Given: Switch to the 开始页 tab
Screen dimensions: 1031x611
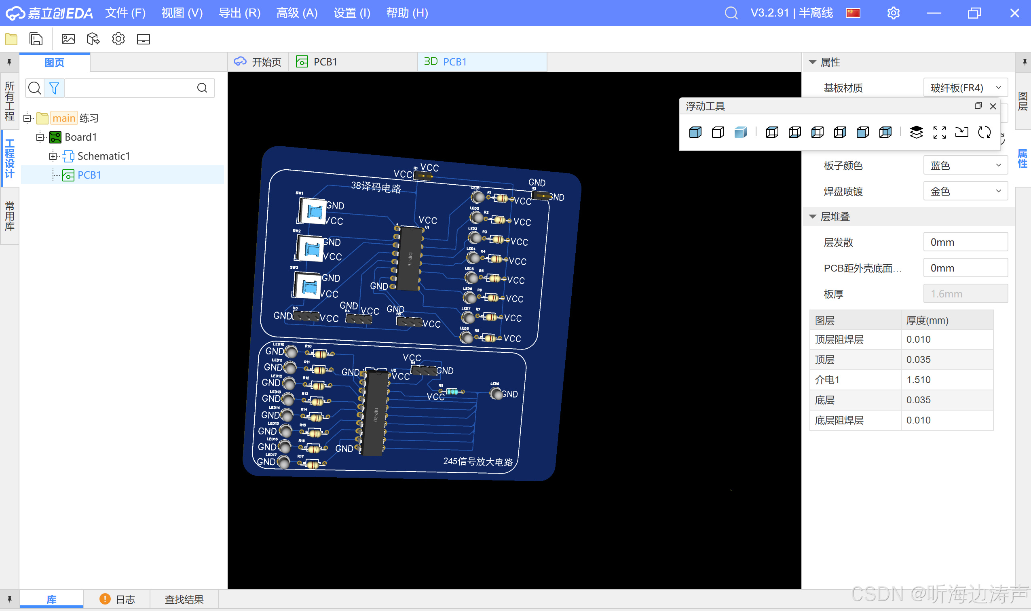Looking at the screenshot, I should [258, 62].
